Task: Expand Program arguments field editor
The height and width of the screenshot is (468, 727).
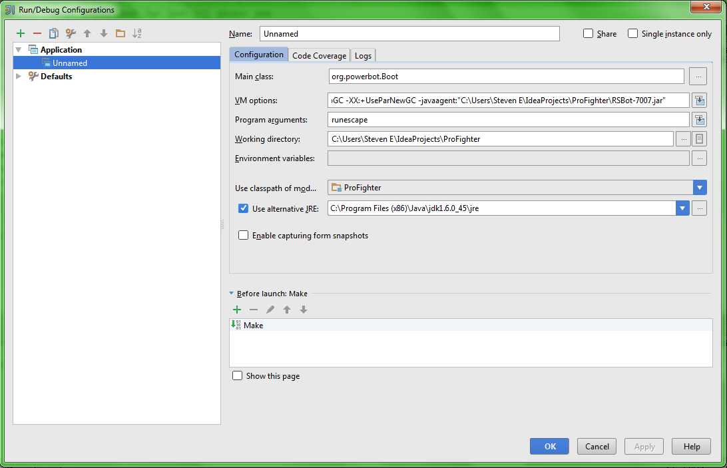Action: point(700,120)
